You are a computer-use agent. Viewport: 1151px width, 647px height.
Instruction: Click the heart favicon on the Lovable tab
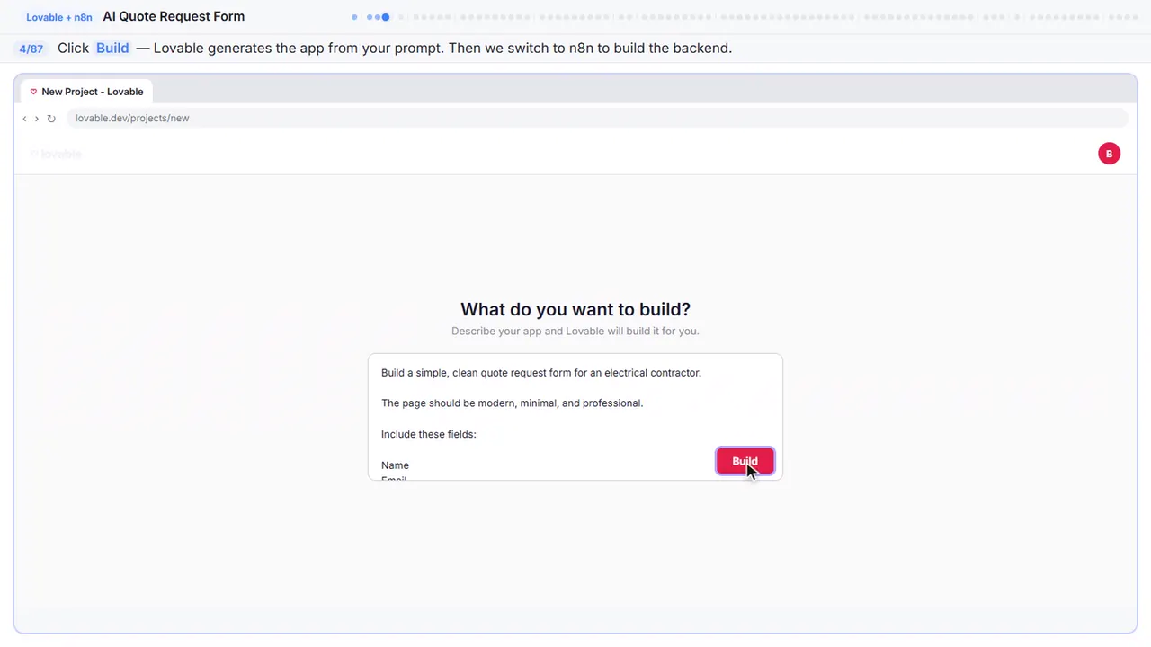(33, 92)
